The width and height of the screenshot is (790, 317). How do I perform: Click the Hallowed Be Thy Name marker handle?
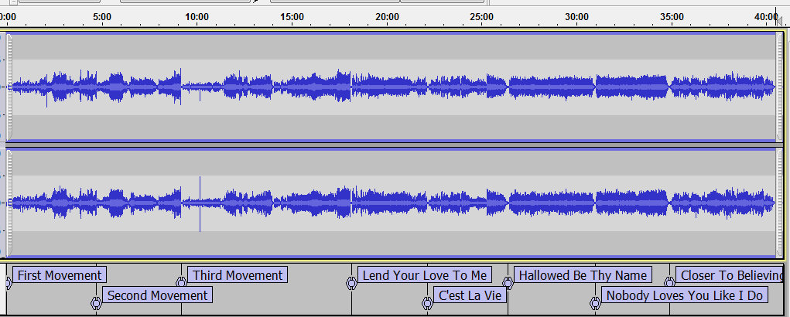point(508,283)
